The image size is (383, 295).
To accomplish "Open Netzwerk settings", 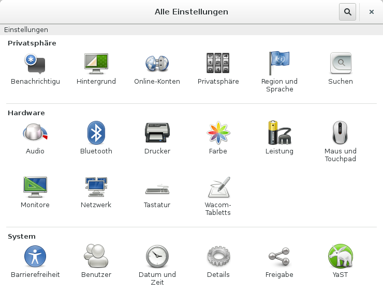I will coord(96,188).
